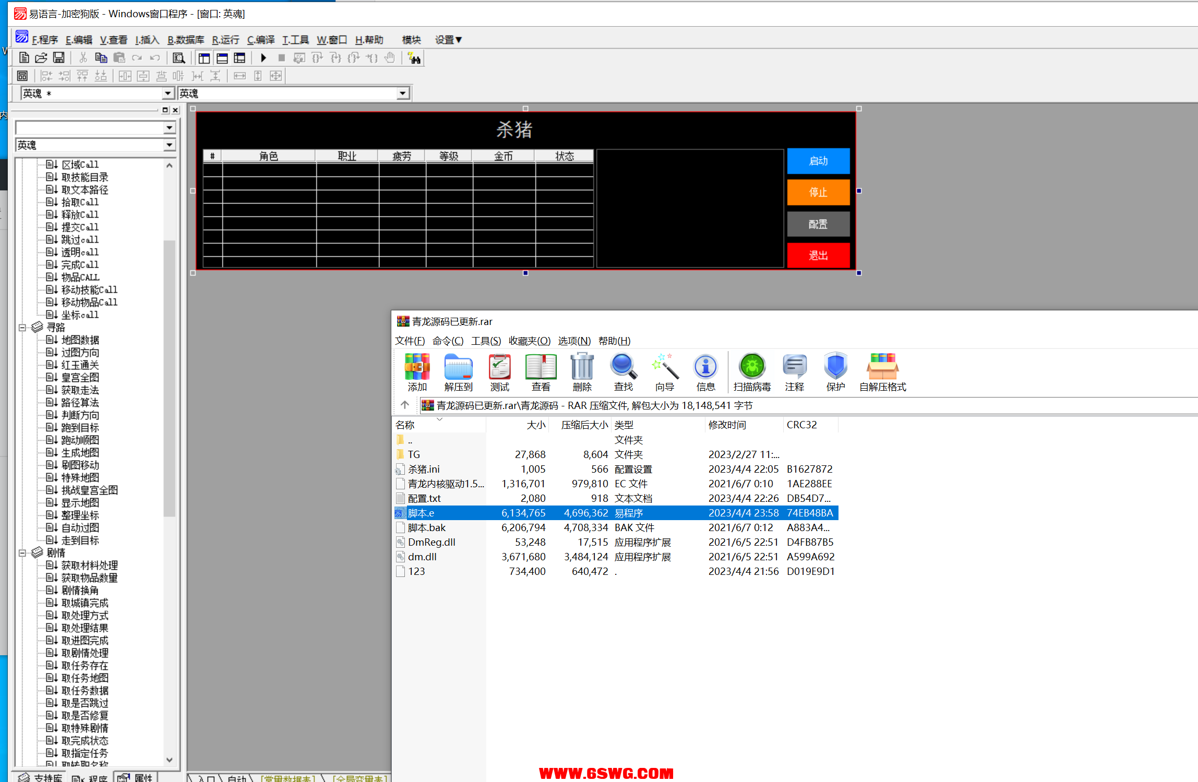Click the Copy toolbar icon

point(101,58)
